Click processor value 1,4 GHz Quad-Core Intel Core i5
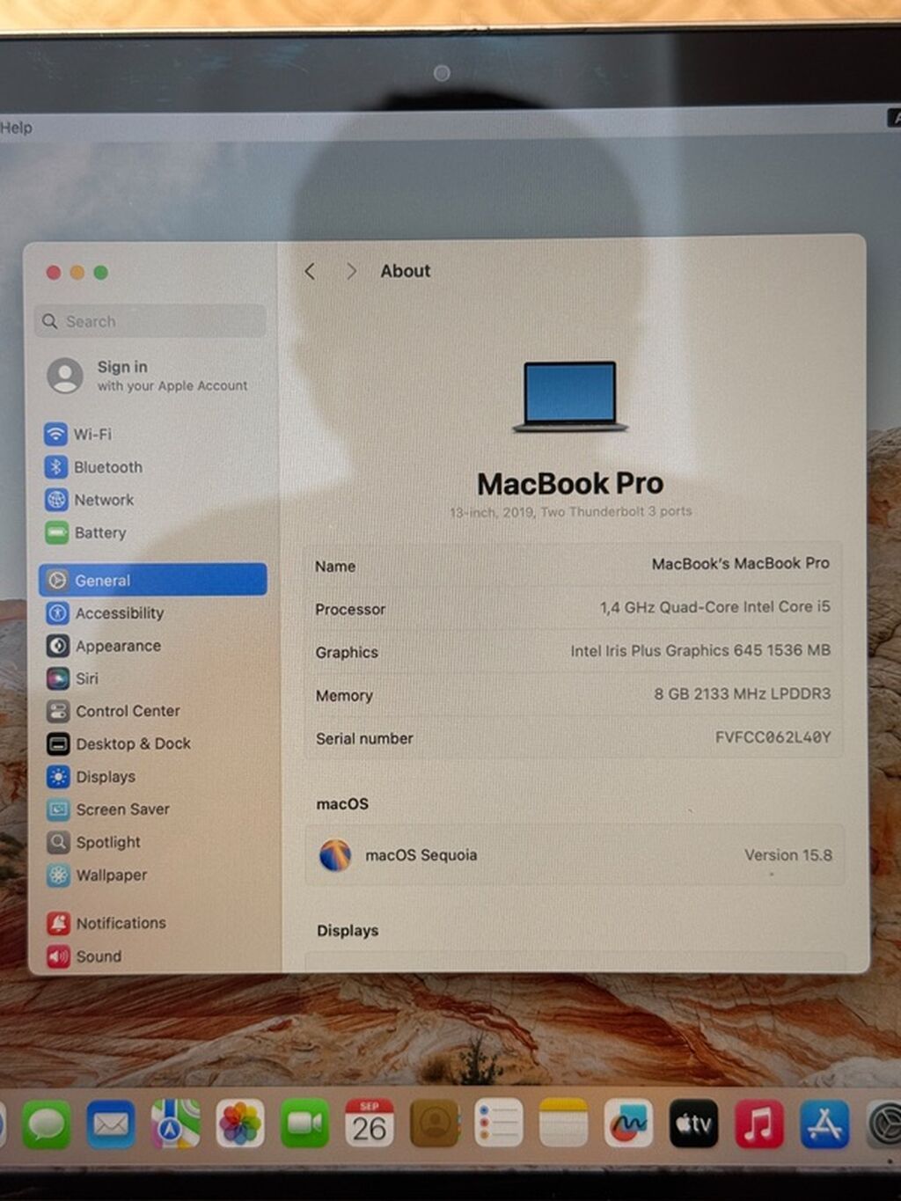This screenshot has height=1201, width=901. (714, 607)
